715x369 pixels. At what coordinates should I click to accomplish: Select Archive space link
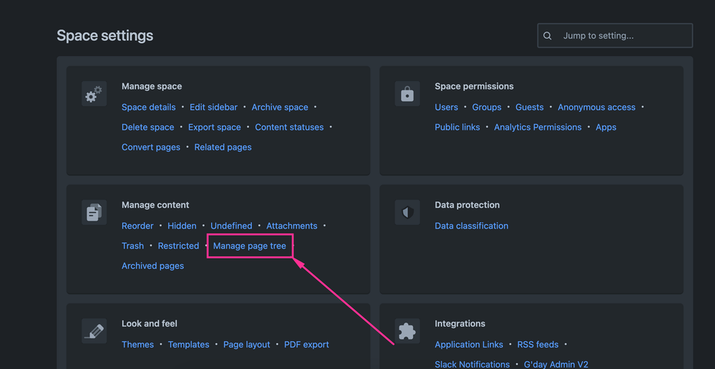(x=280, y=107)
